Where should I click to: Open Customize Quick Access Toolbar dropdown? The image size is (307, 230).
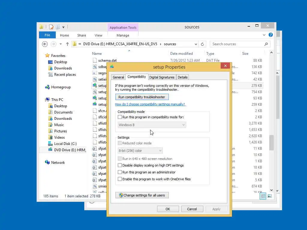point(64,27)
